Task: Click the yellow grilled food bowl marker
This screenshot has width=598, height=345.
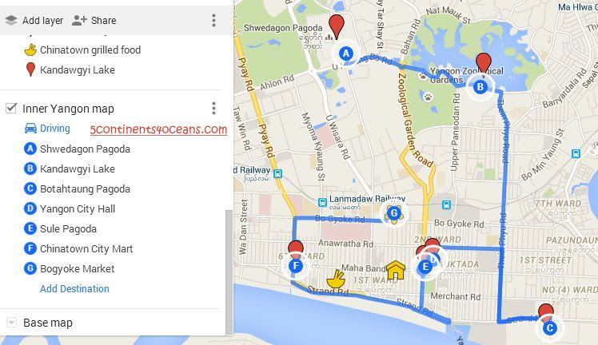Action: click(336, 280)
